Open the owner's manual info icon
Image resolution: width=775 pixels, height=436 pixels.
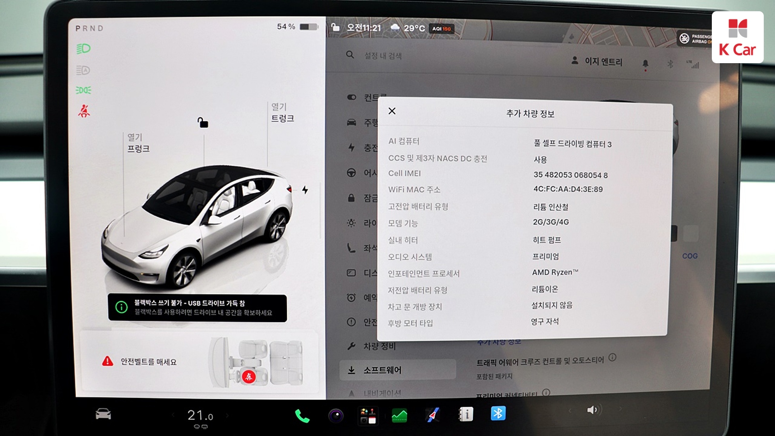point(465,414)
